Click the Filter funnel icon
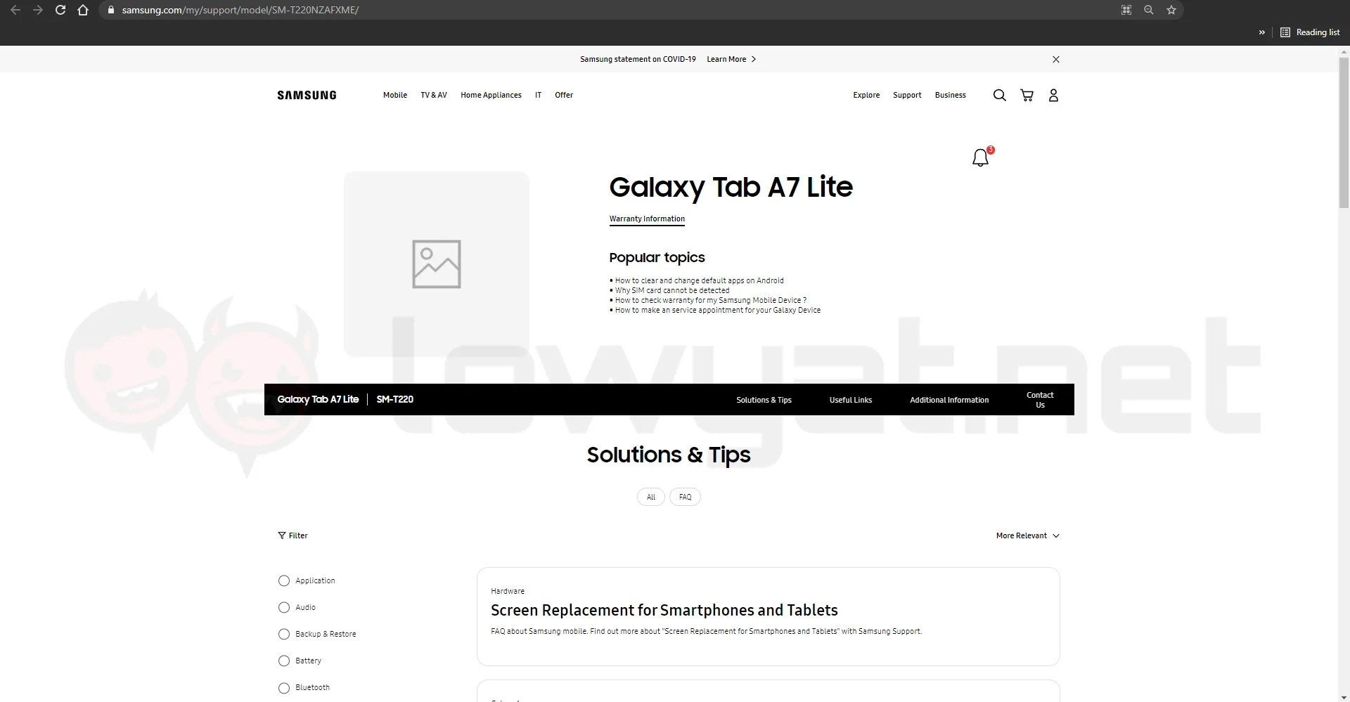The image size is (1350, 702). pyautogui.click(x=282, y=535)
